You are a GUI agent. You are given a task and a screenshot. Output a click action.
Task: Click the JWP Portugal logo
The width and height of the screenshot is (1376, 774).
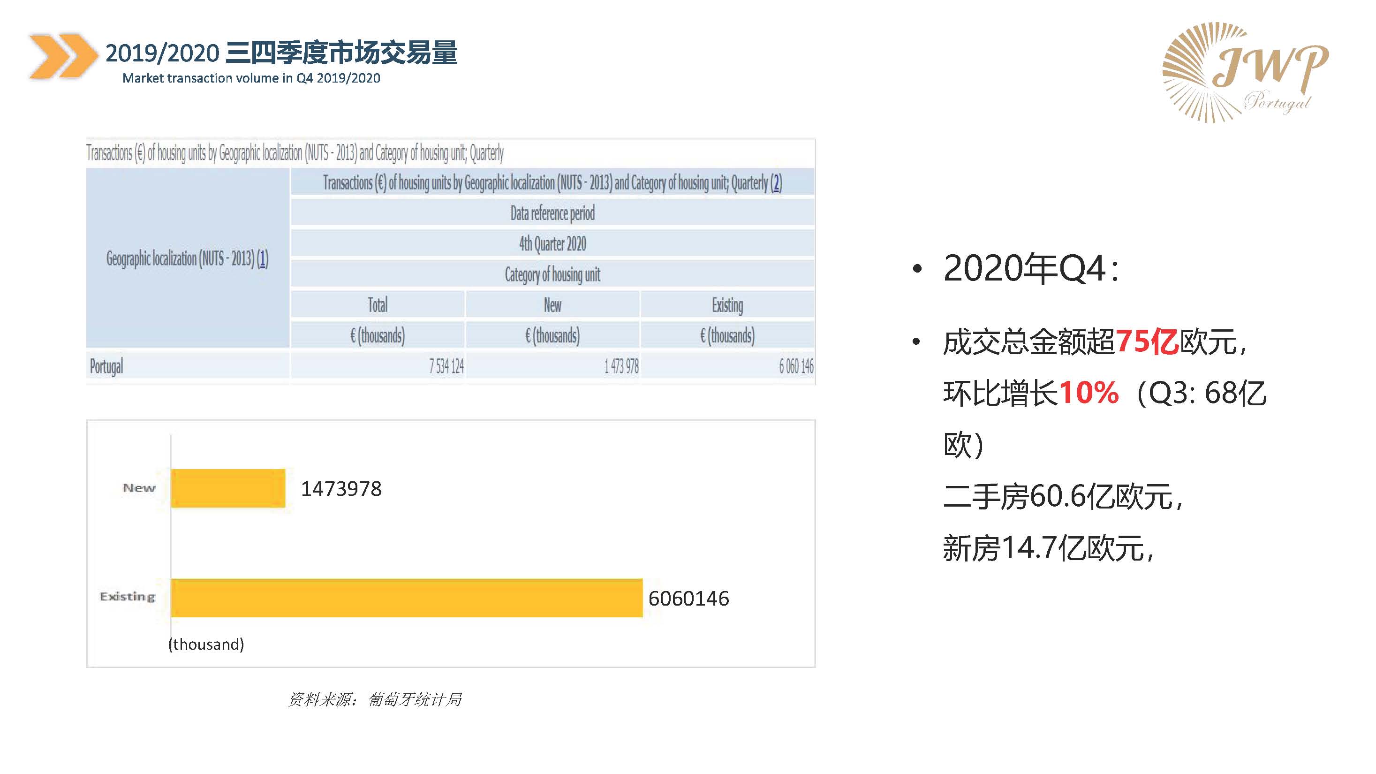[x=1245, y=73]
